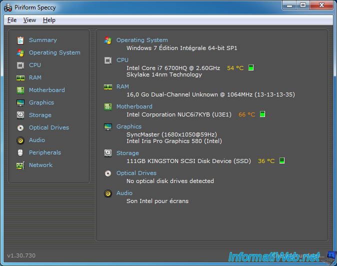Click the Windows 7 Édition Intégrale text

point(182,48)
